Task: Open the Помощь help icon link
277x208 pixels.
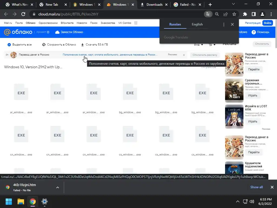Action: [x=260, y=32]
